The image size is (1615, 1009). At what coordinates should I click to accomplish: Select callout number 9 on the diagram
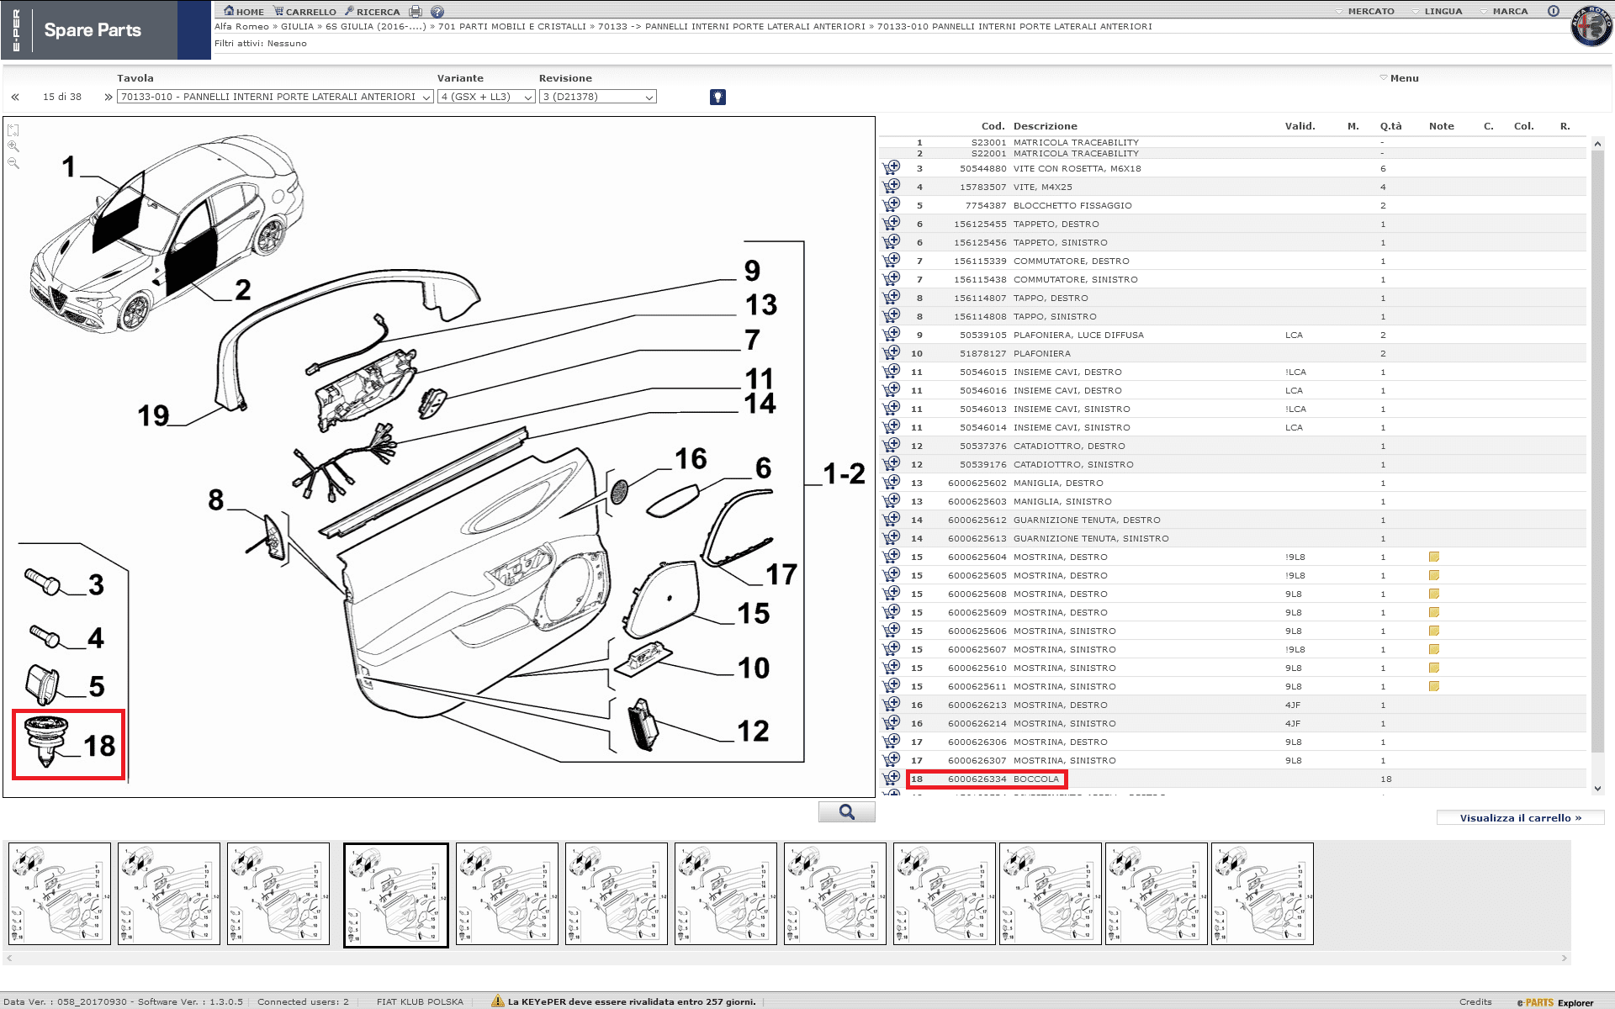(752, 271)
